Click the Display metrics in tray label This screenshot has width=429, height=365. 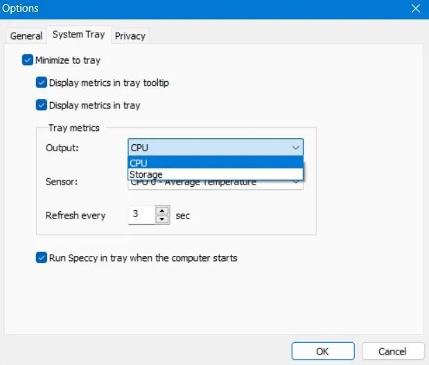point(94,105)
